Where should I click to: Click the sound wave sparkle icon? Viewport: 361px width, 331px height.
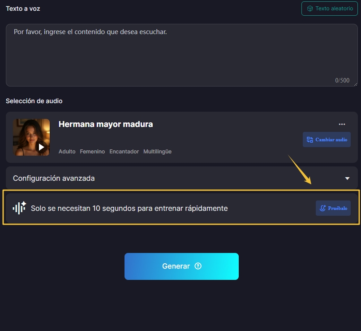click(x=19, y=208)
